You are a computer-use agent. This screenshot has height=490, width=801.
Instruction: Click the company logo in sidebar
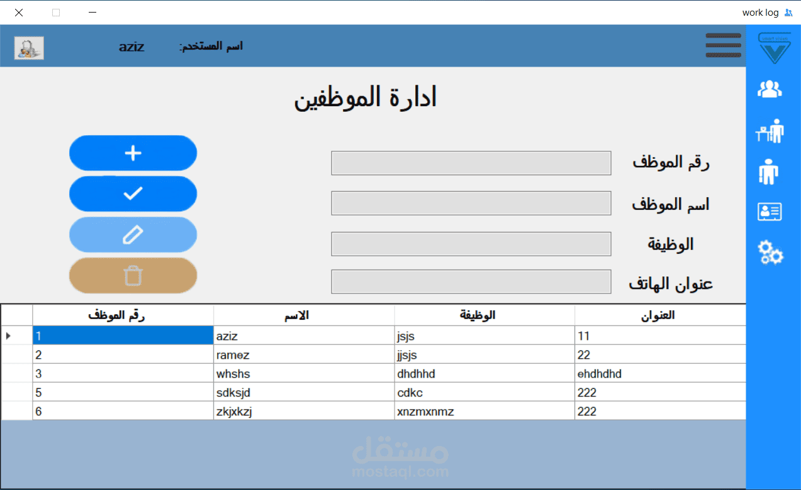(775, 48)
